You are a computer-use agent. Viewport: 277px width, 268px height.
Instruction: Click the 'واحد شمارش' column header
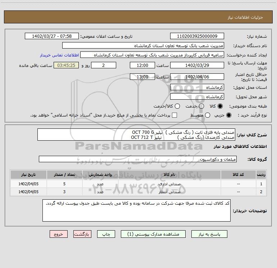100,174
